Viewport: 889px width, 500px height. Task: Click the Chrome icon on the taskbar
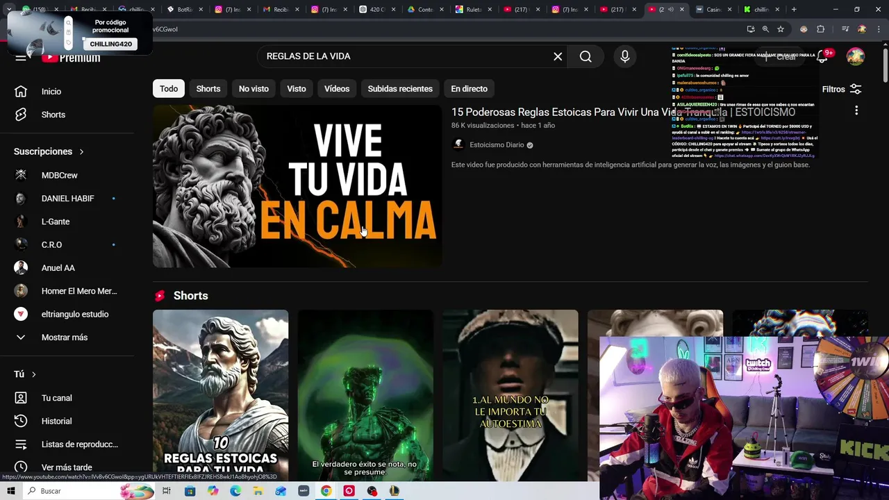click(326, 491)
